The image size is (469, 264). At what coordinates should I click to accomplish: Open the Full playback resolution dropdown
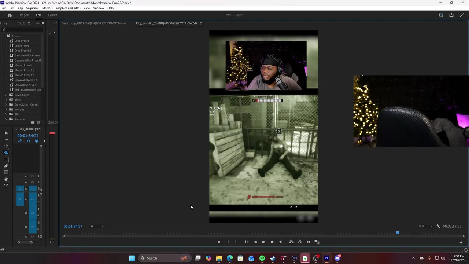tap(426, 226)
